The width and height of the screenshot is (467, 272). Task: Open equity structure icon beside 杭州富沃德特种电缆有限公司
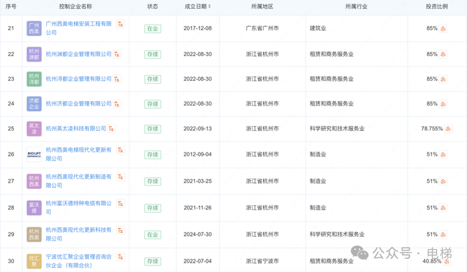coord(121,204)
